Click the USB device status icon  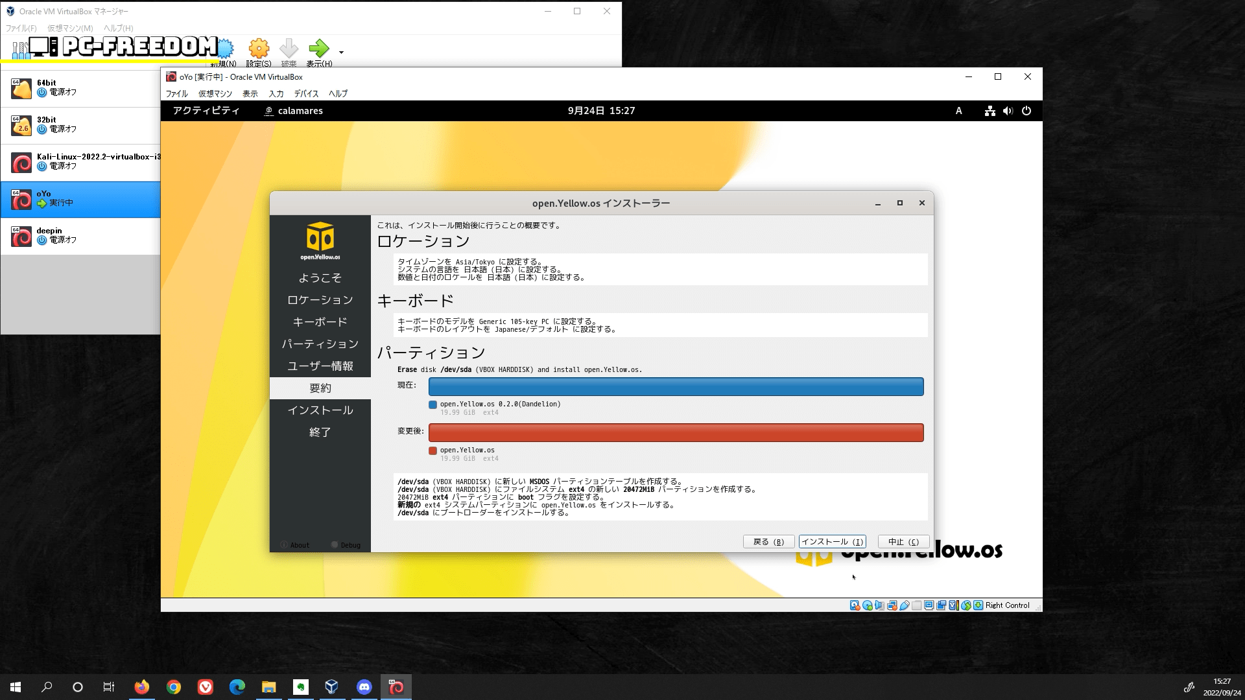[904, 605]
